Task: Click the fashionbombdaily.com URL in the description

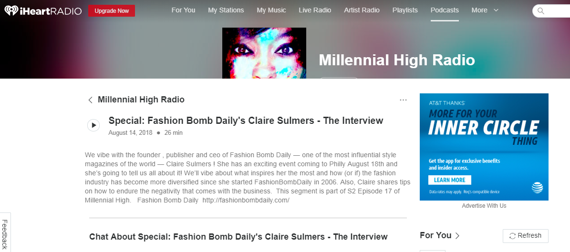Action: pos(246,200)
